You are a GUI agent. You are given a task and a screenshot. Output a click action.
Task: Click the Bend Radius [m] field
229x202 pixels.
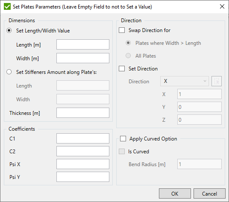(200, 164)
